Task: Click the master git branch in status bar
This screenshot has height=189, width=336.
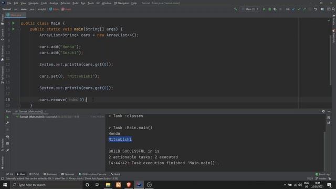Action: pyautogui.click(x=321, y=178)
